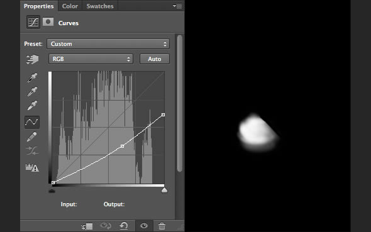
Task: Pick the gray point eyedropper
Action: click(32, 92)
